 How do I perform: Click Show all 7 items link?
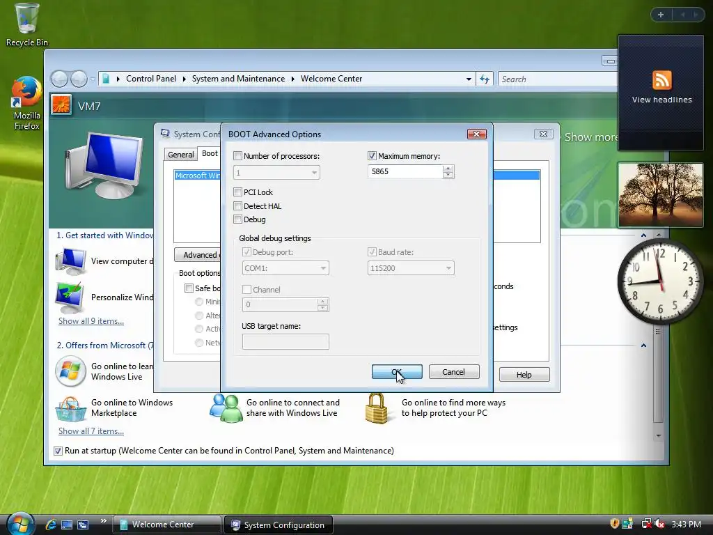pyautogui.click(x=91, y=431)
